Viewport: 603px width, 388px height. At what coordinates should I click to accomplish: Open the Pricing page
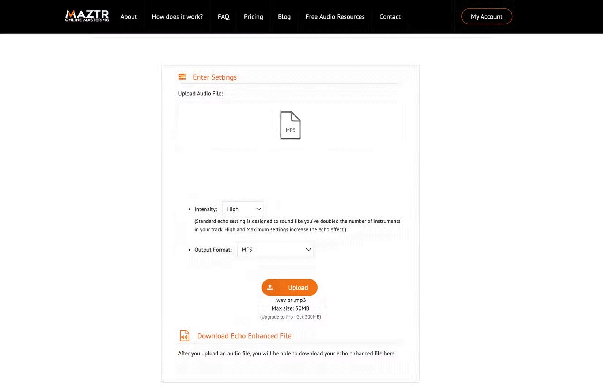254,17
